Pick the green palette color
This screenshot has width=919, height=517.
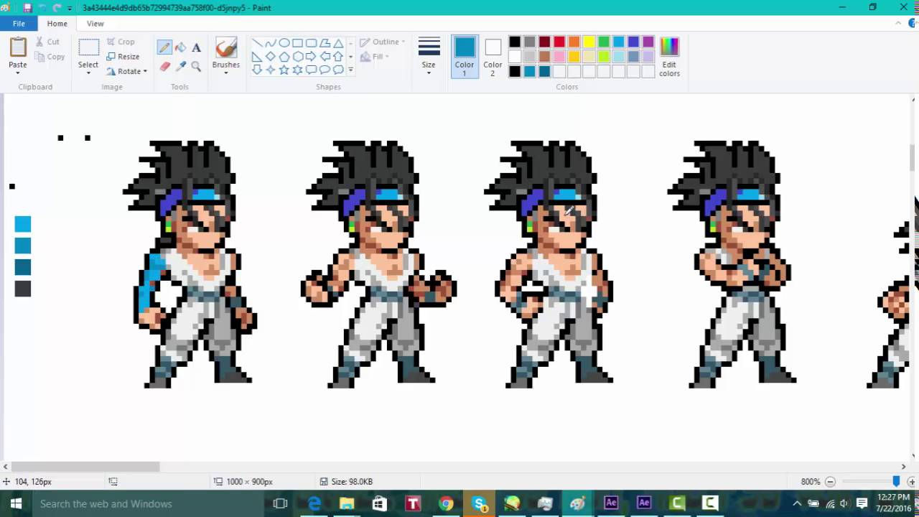pos(604,42)
